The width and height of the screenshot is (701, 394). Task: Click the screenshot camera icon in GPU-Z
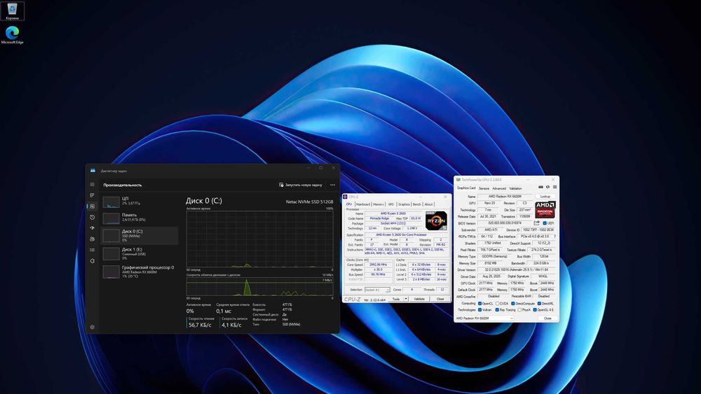(540, 187)
